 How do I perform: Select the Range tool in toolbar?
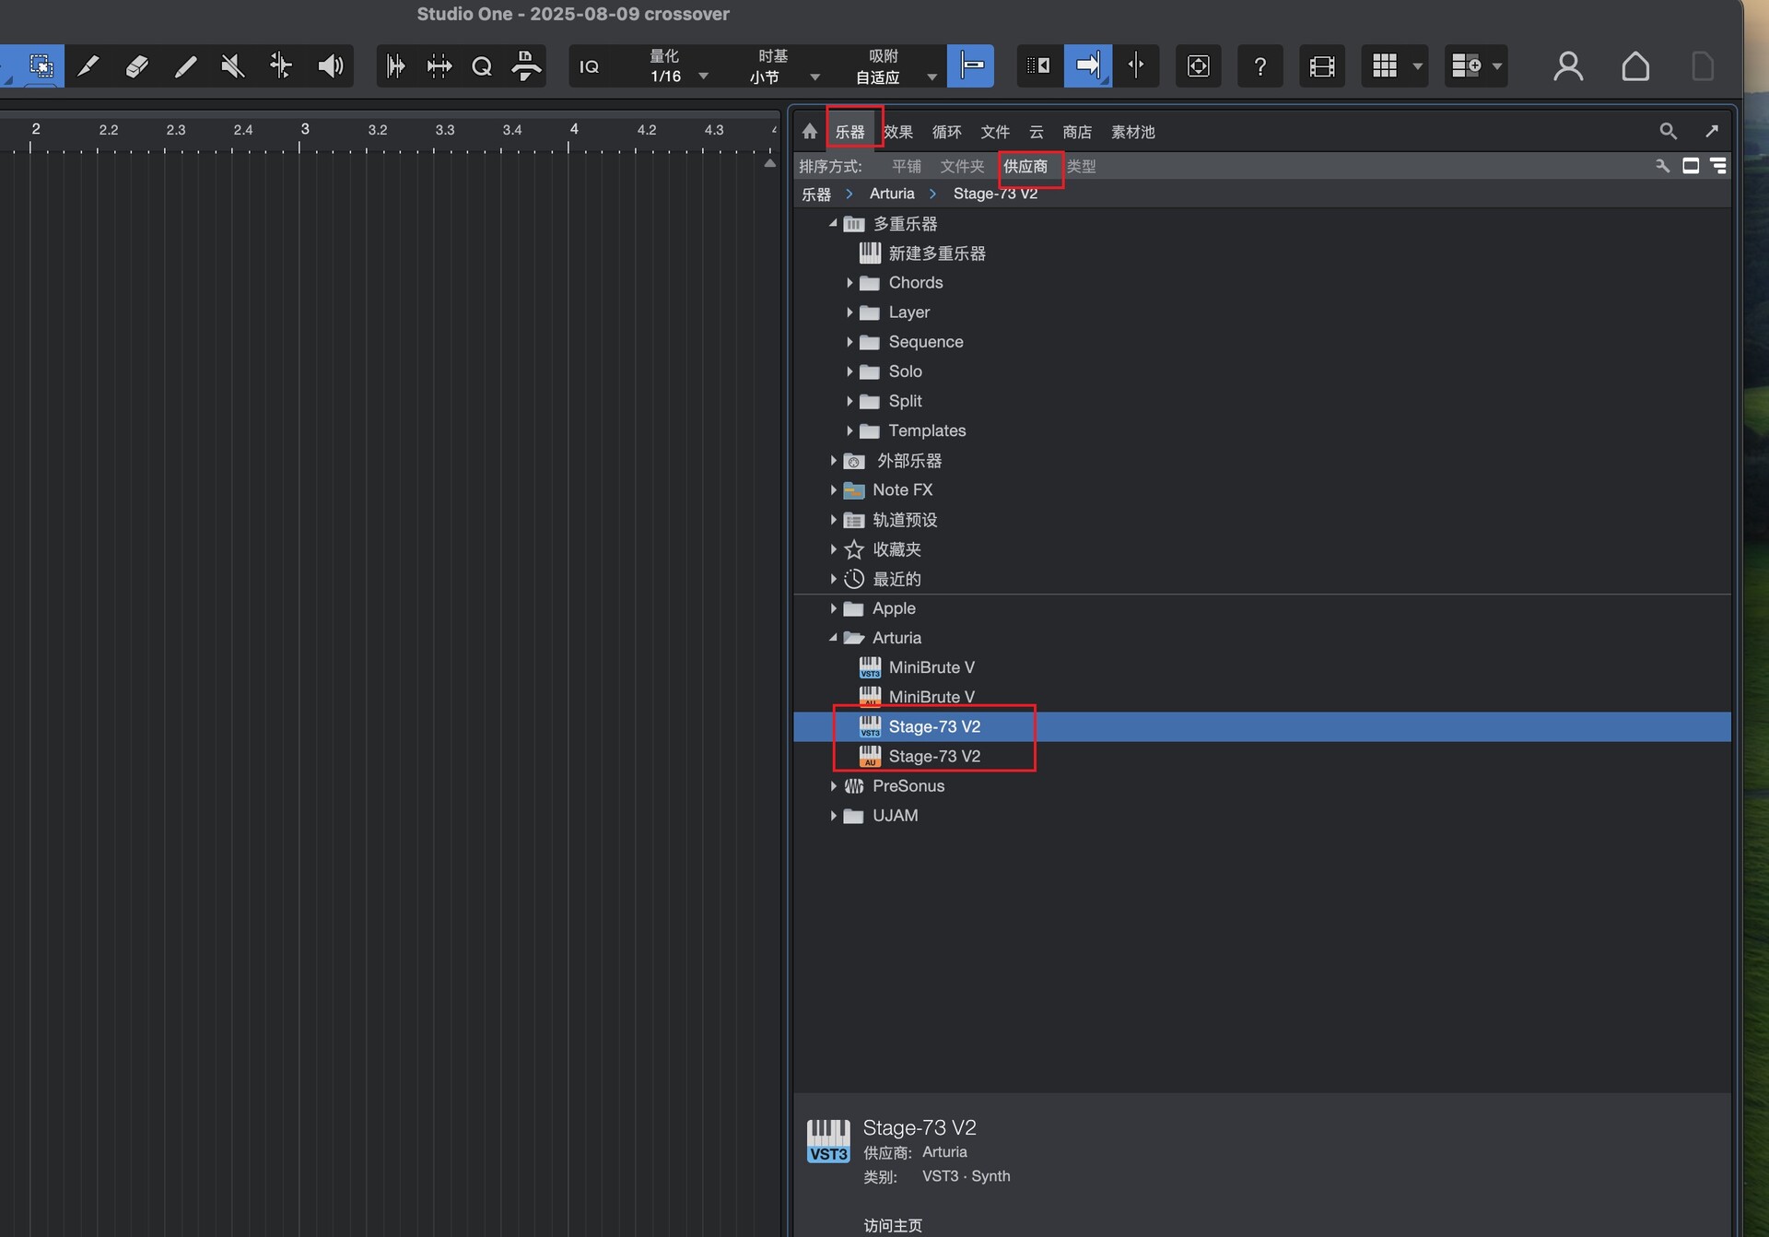point(41,65)
